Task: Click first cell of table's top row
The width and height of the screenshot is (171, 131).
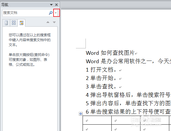Action: click(x=97, y=120)
